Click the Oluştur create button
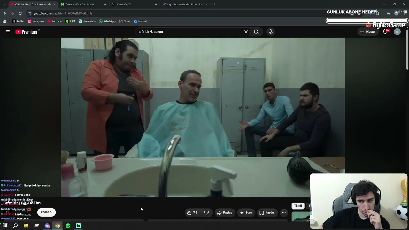409x230 pixels. (368, 32)
